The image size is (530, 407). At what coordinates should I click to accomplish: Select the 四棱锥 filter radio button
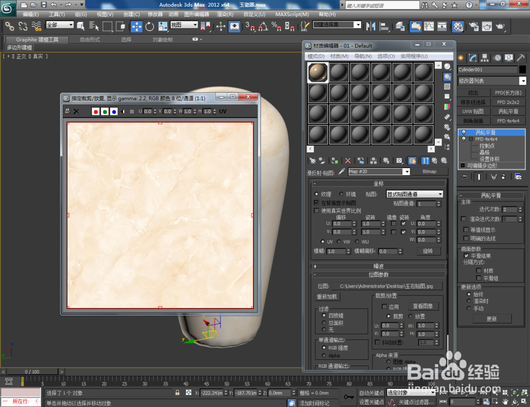[324, 315]
